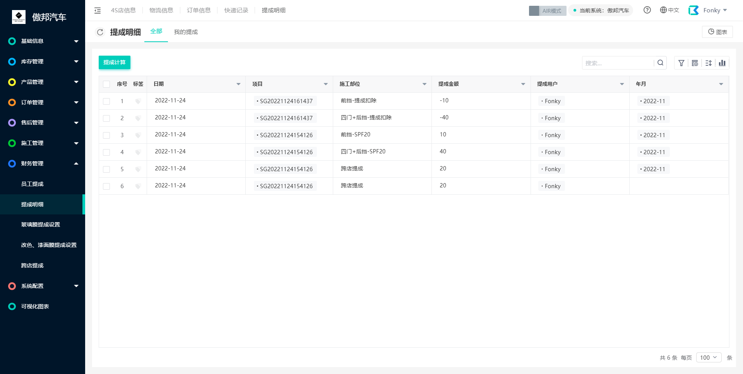Collapse 财务管理 sidebar menu
This screenshot has height=374, width=743.
(43, 163)
